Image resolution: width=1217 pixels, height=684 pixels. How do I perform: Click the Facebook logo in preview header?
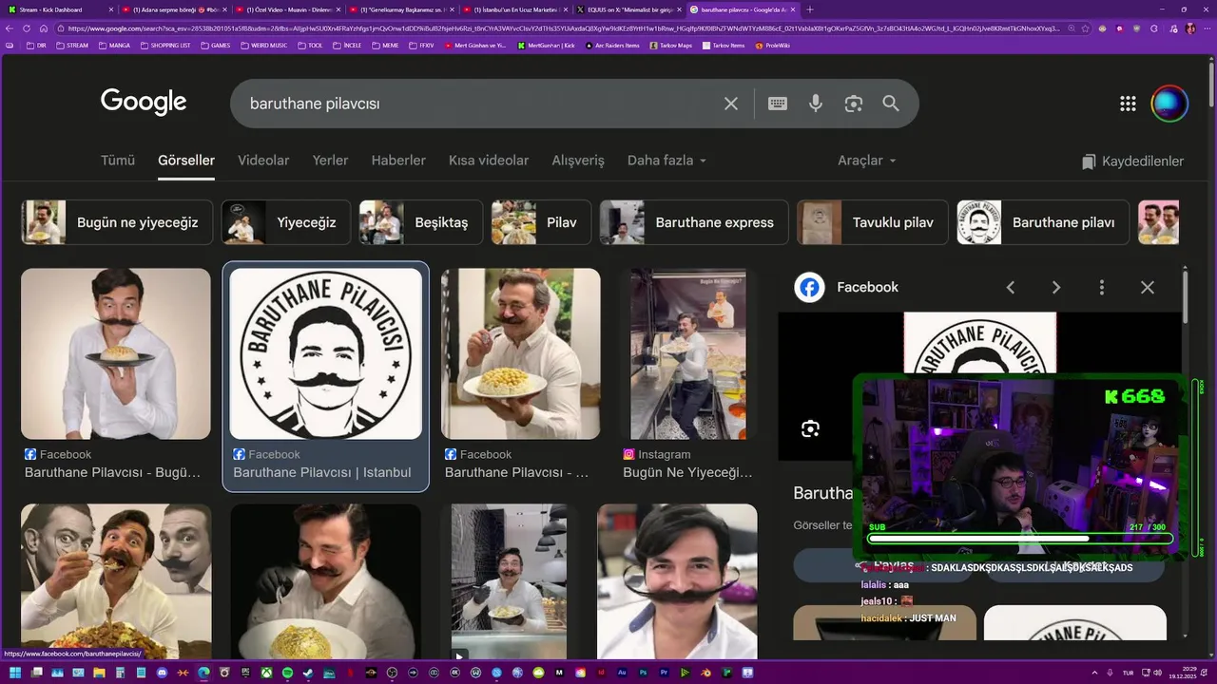[809, 287]
